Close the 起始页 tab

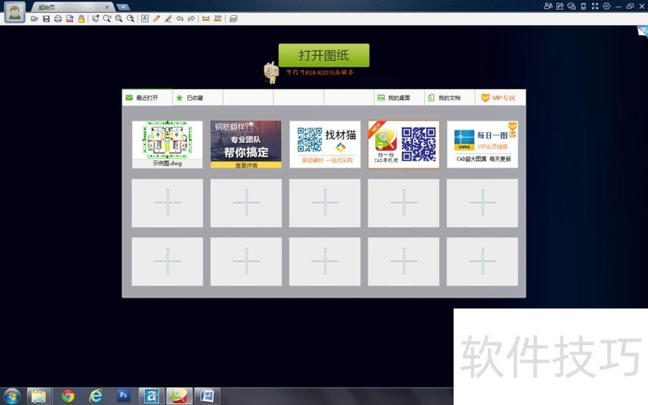pos(108,7)
